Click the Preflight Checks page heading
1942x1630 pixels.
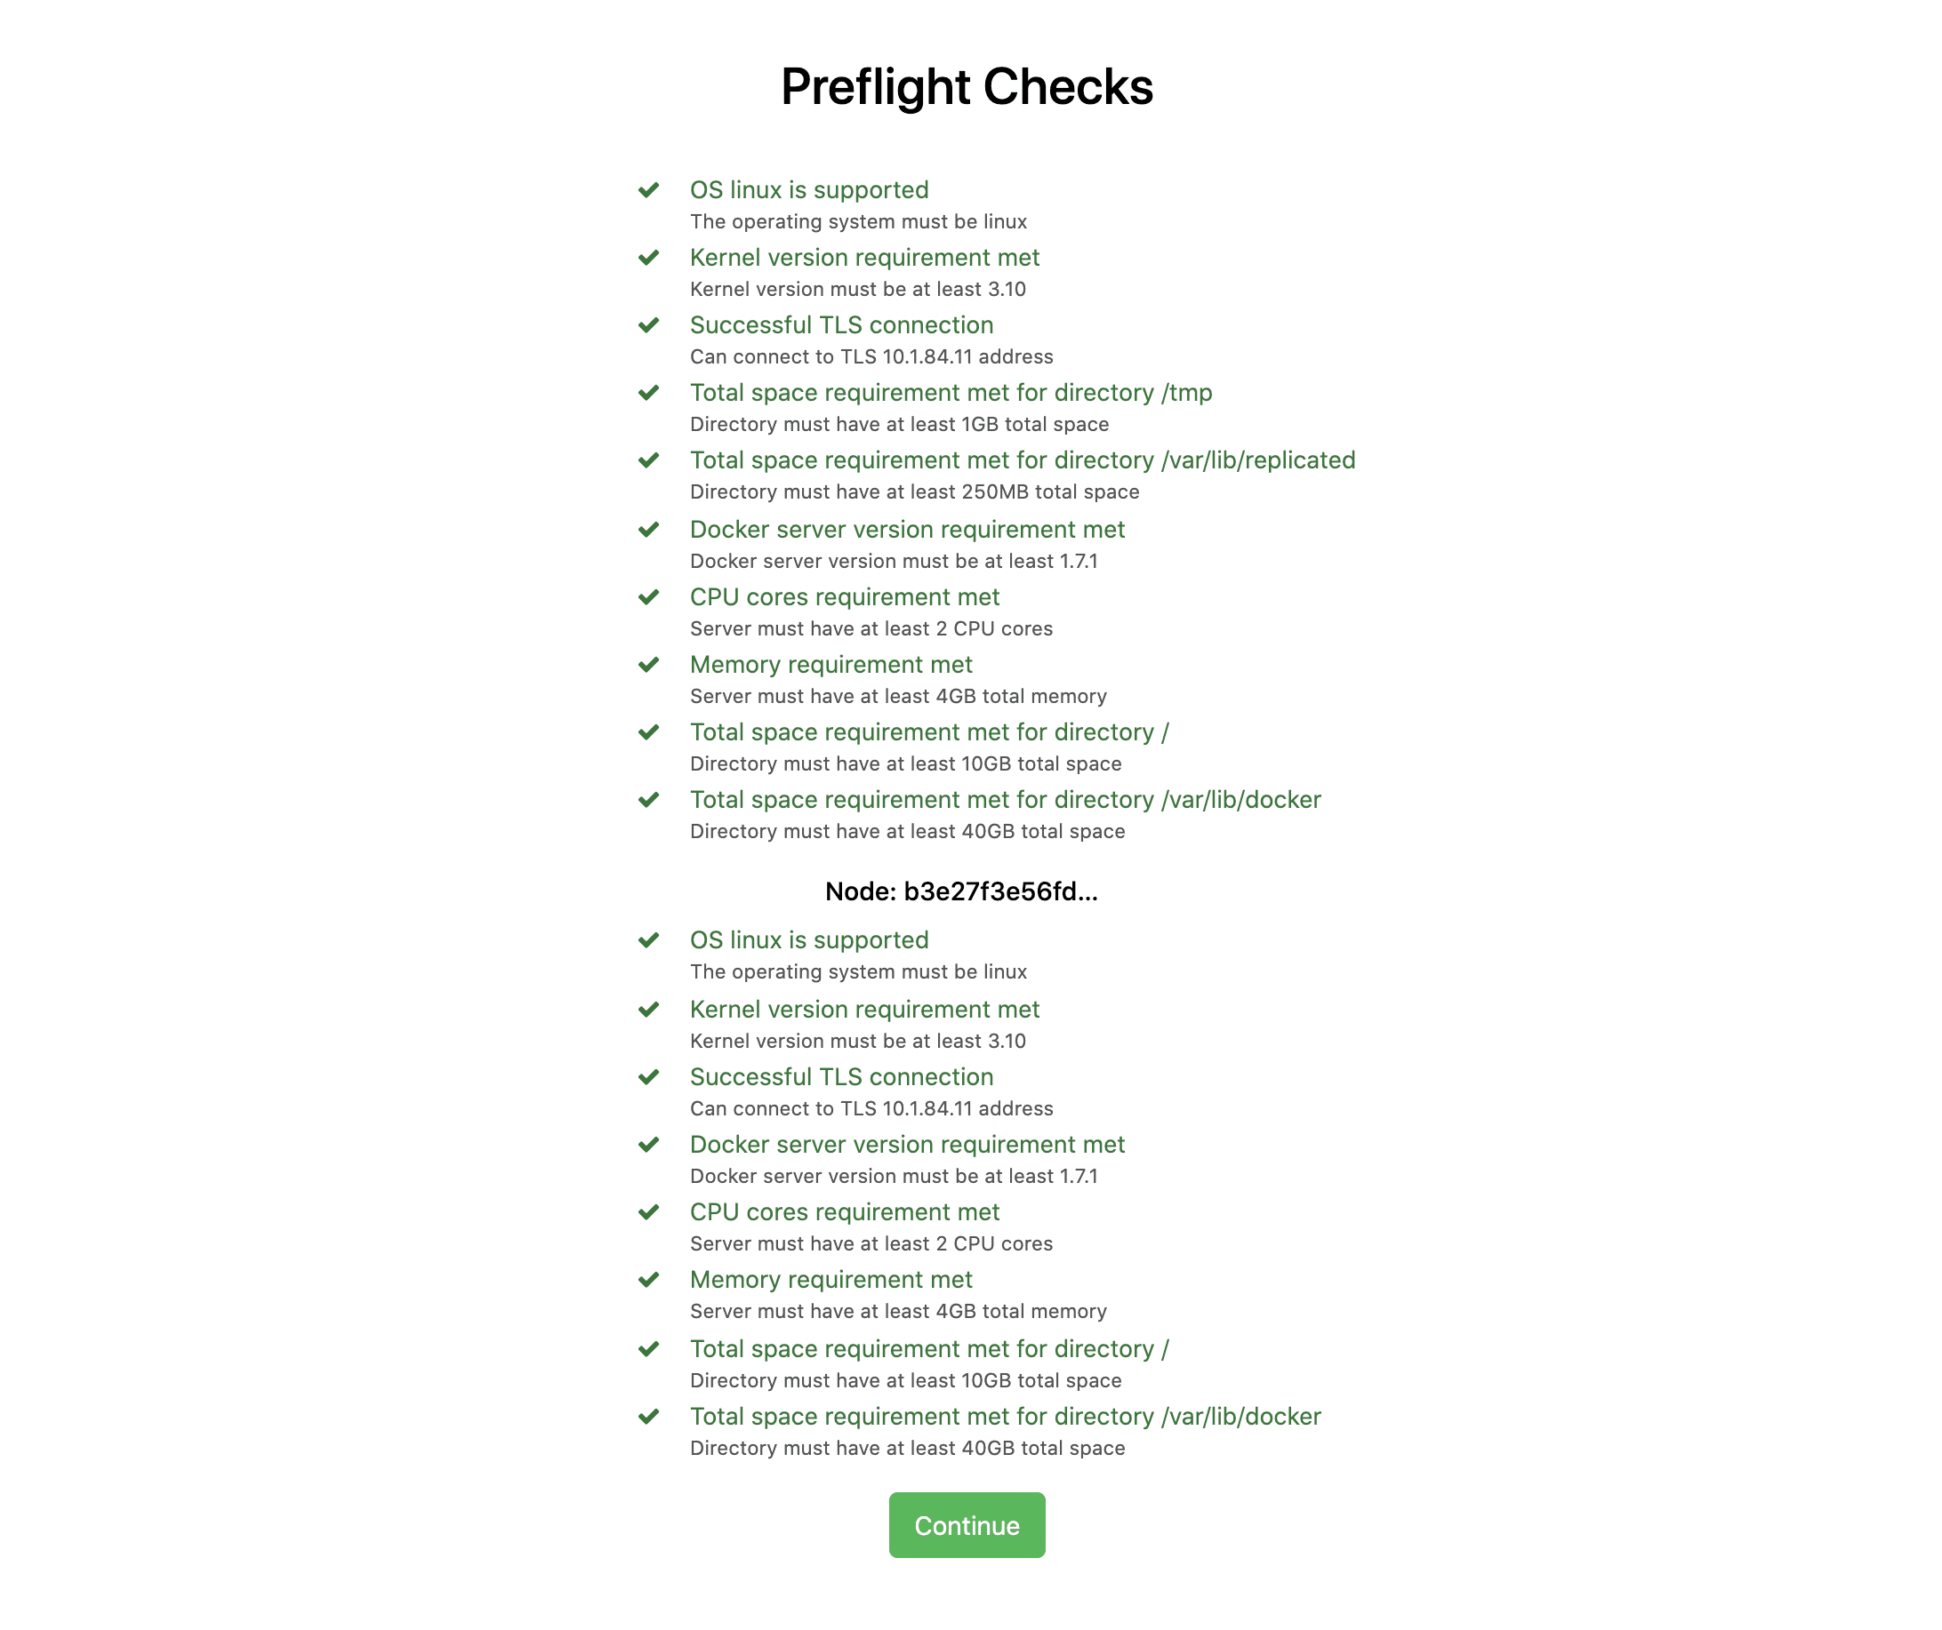[x=967, y=88]
